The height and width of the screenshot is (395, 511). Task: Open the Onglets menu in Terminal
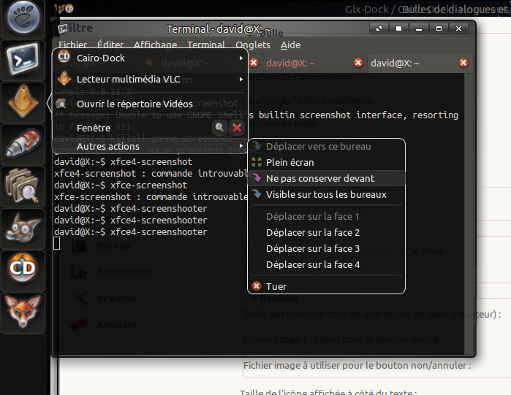[x=253, y=45]
